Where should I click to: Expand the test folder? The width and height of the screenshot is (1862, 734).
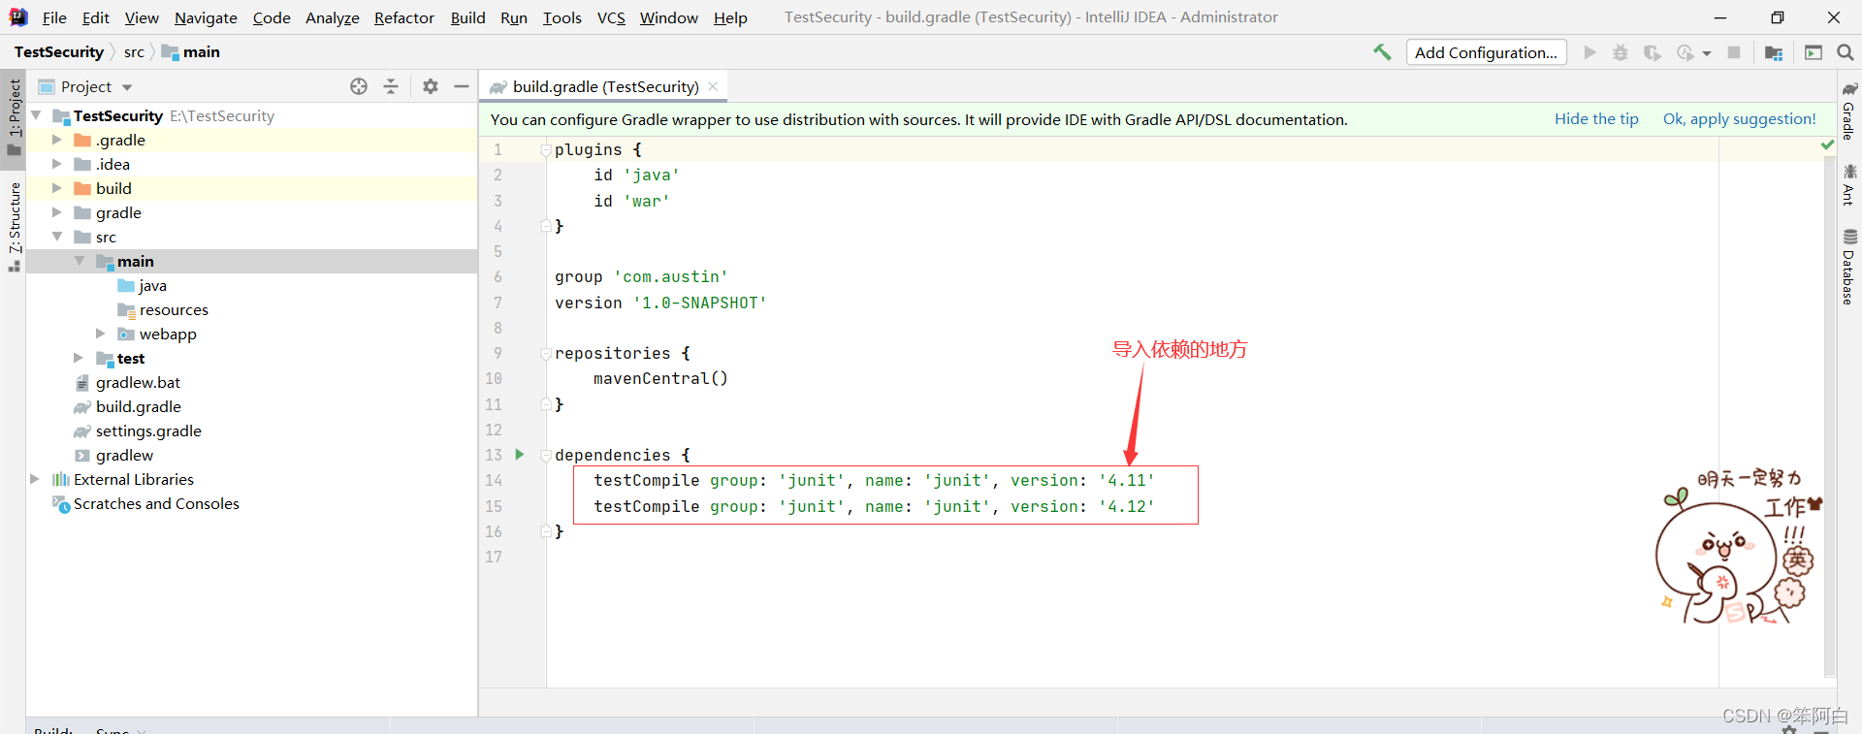[x=80, y=358]
